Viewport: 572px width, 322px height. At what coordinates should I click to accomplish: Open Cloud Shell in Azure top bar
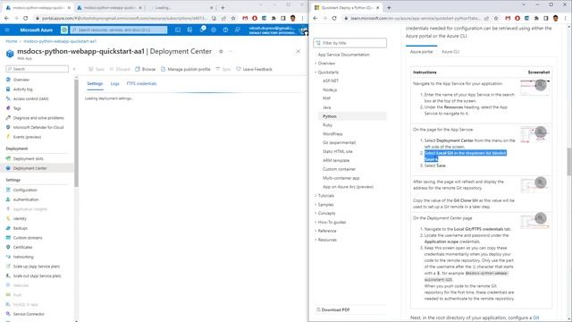[178, 30]
